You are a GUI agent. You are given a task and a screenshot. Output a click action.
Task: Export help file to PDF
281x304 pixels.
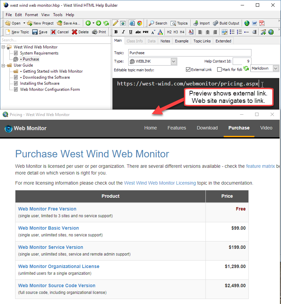tap(262, 23)
